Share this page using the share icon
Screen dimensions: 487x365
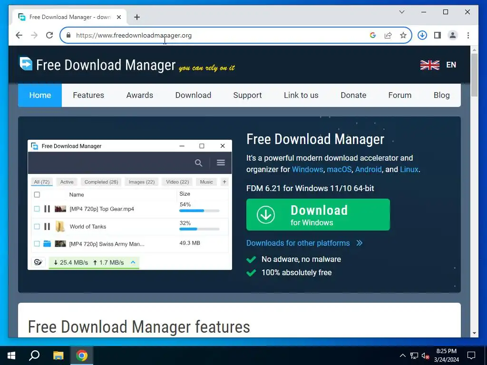[x=388, y=35]
